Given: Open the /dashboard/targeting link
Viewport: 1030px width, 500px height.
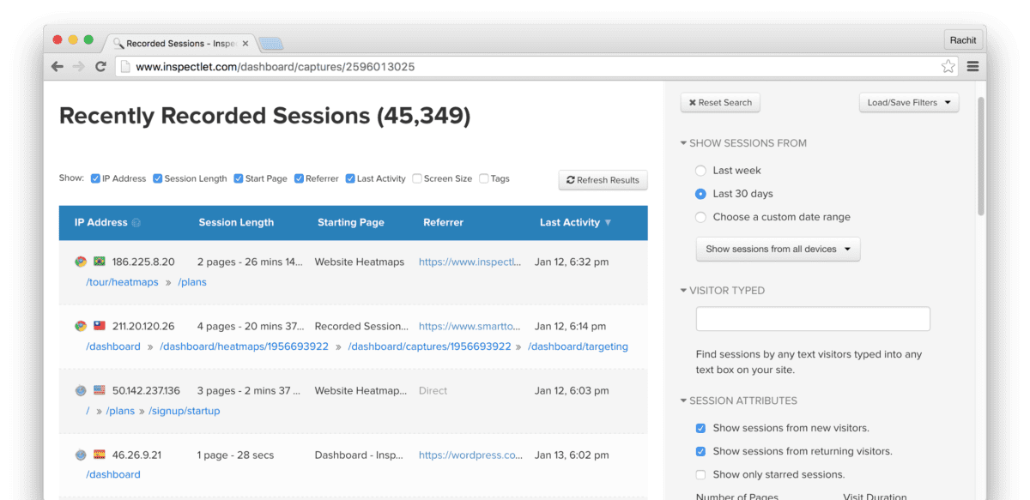Looking at the screenshot, I should pos(578,346).
